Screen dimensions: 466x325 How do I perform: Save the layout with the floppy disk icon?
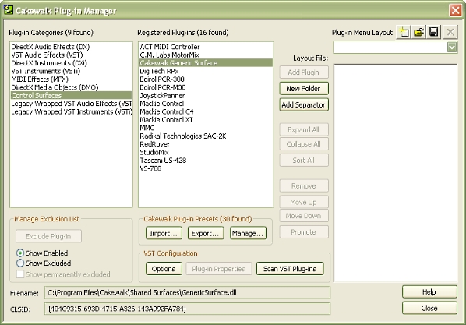click(434, 32)
